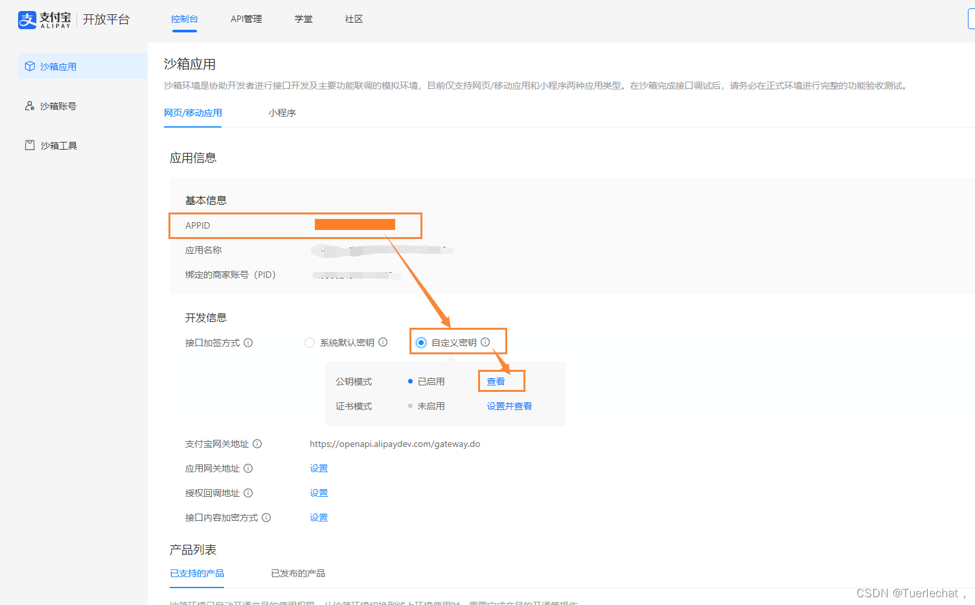Click 查看 link for 公钥模式

pos(496,382)
